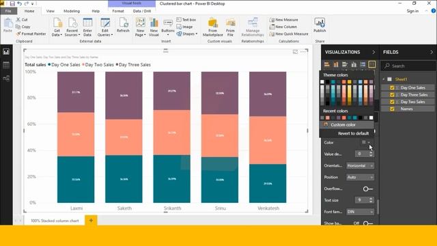437x246 pixels.
Task: Create a New Column
Action: click(283, 27)
